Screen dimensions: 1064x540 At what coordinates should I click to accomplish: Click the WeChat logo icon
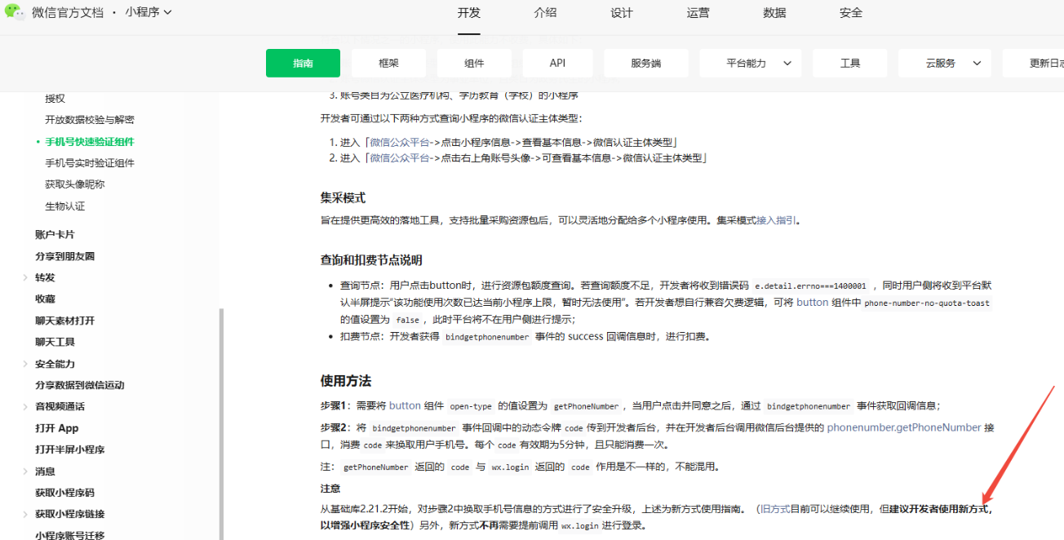[x=16, y=11]
